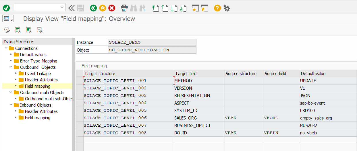Collapse the Inbound Objects folder
The width and height of the screenshot is (357, 151).
click(x=11, y=105)
